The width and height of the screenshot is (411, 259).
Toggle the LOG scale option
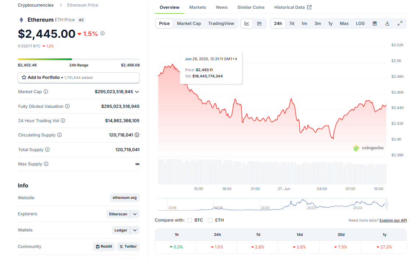coord(360,23)
